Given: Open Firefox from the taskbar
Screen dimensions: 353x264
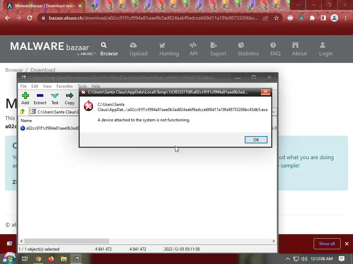Looking at the screenshot, I should (51, 259).
